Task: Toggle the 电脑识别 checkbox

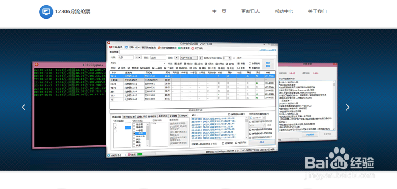Action: 237,143
